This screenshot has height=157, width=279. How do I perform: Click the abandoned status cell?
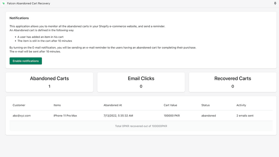(x=208, y=116)
